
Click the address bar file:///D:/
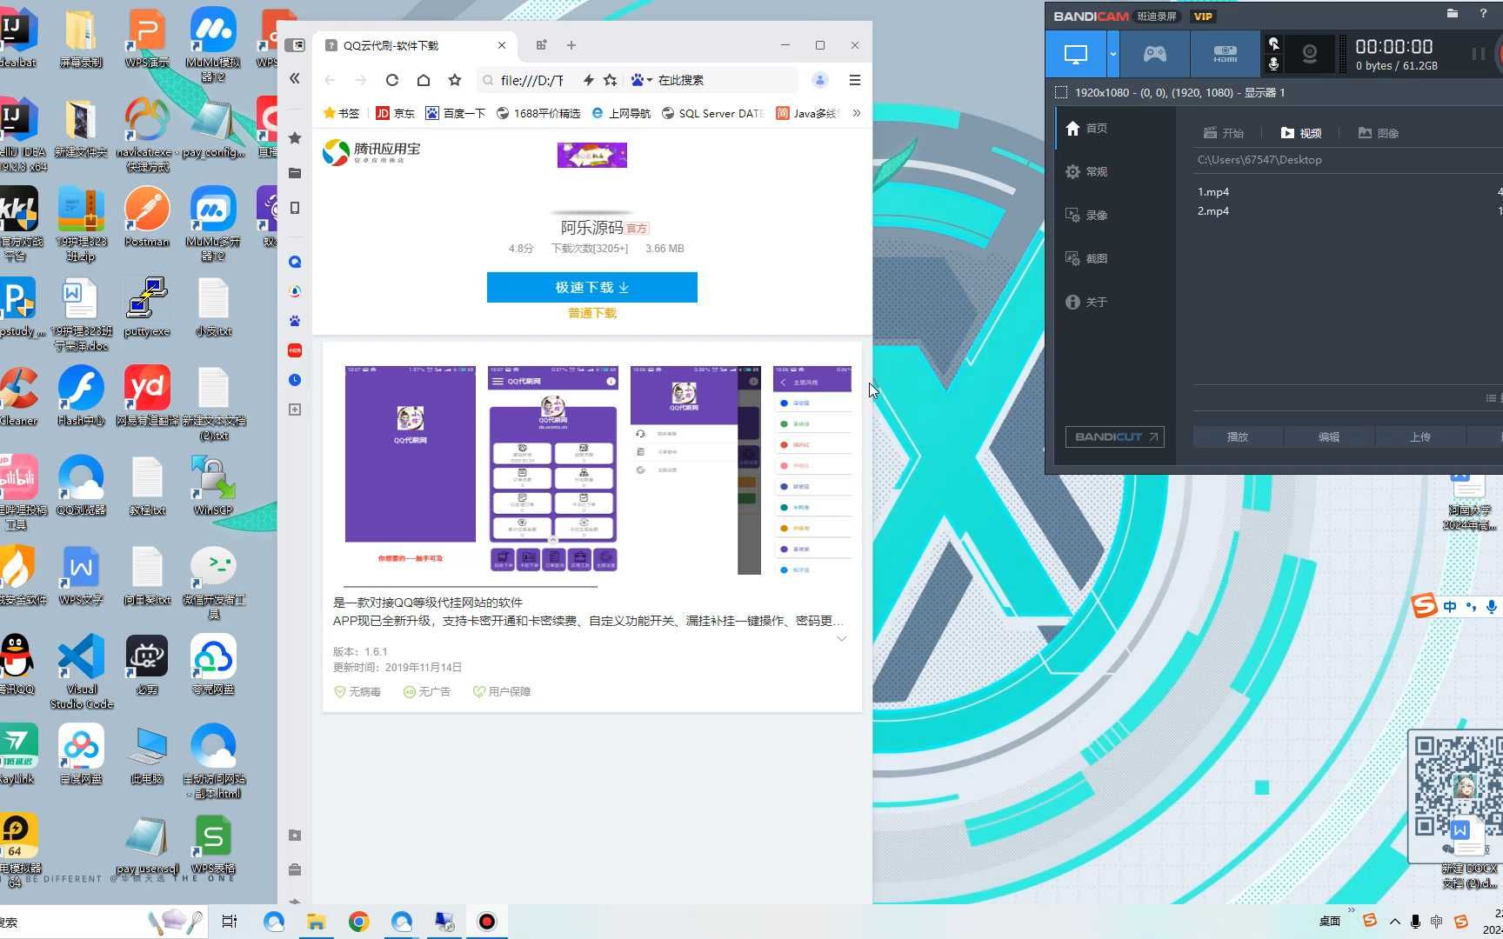[x=531, y=80]
